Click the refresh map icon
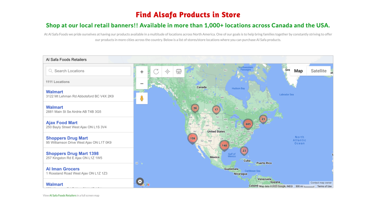 [156, 72]
